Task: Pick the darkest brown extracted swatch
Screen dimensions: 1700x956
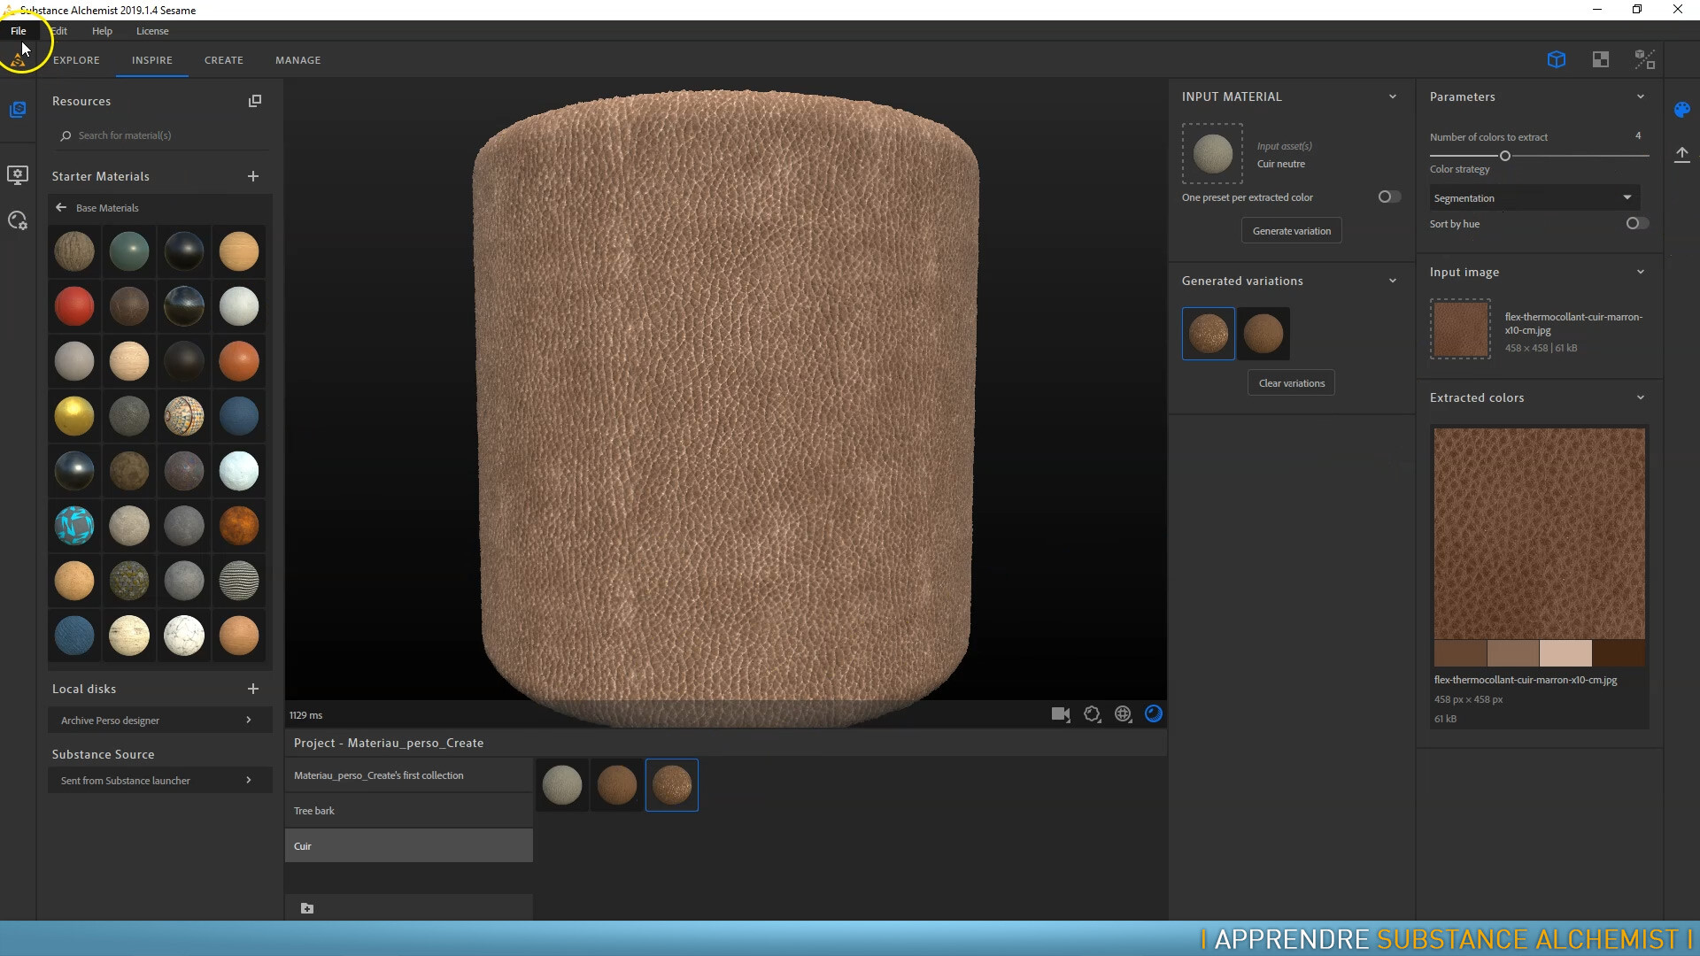Action: (1619, 653)
